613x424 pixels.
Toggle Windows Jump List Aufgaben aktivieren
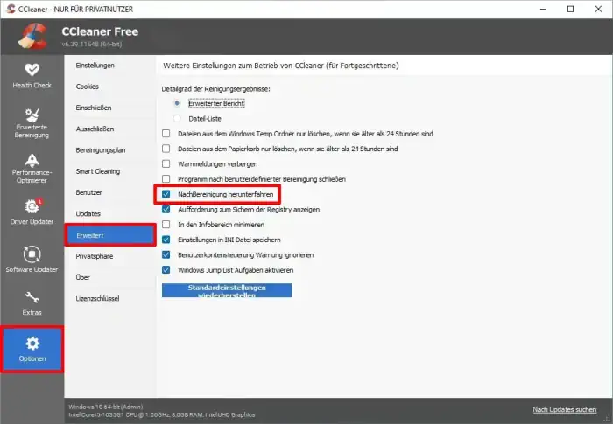166,270
